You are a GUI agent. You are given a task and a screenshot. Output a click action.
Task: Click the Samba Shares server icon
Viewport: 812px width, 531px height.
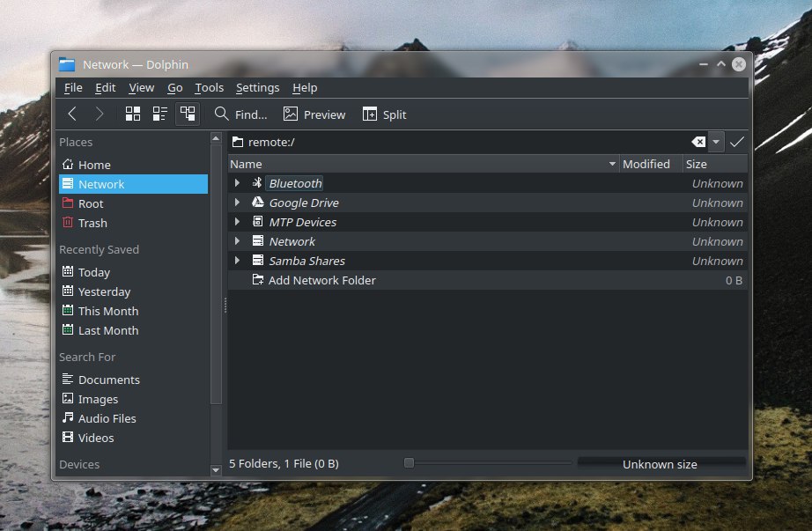[257, 260]
